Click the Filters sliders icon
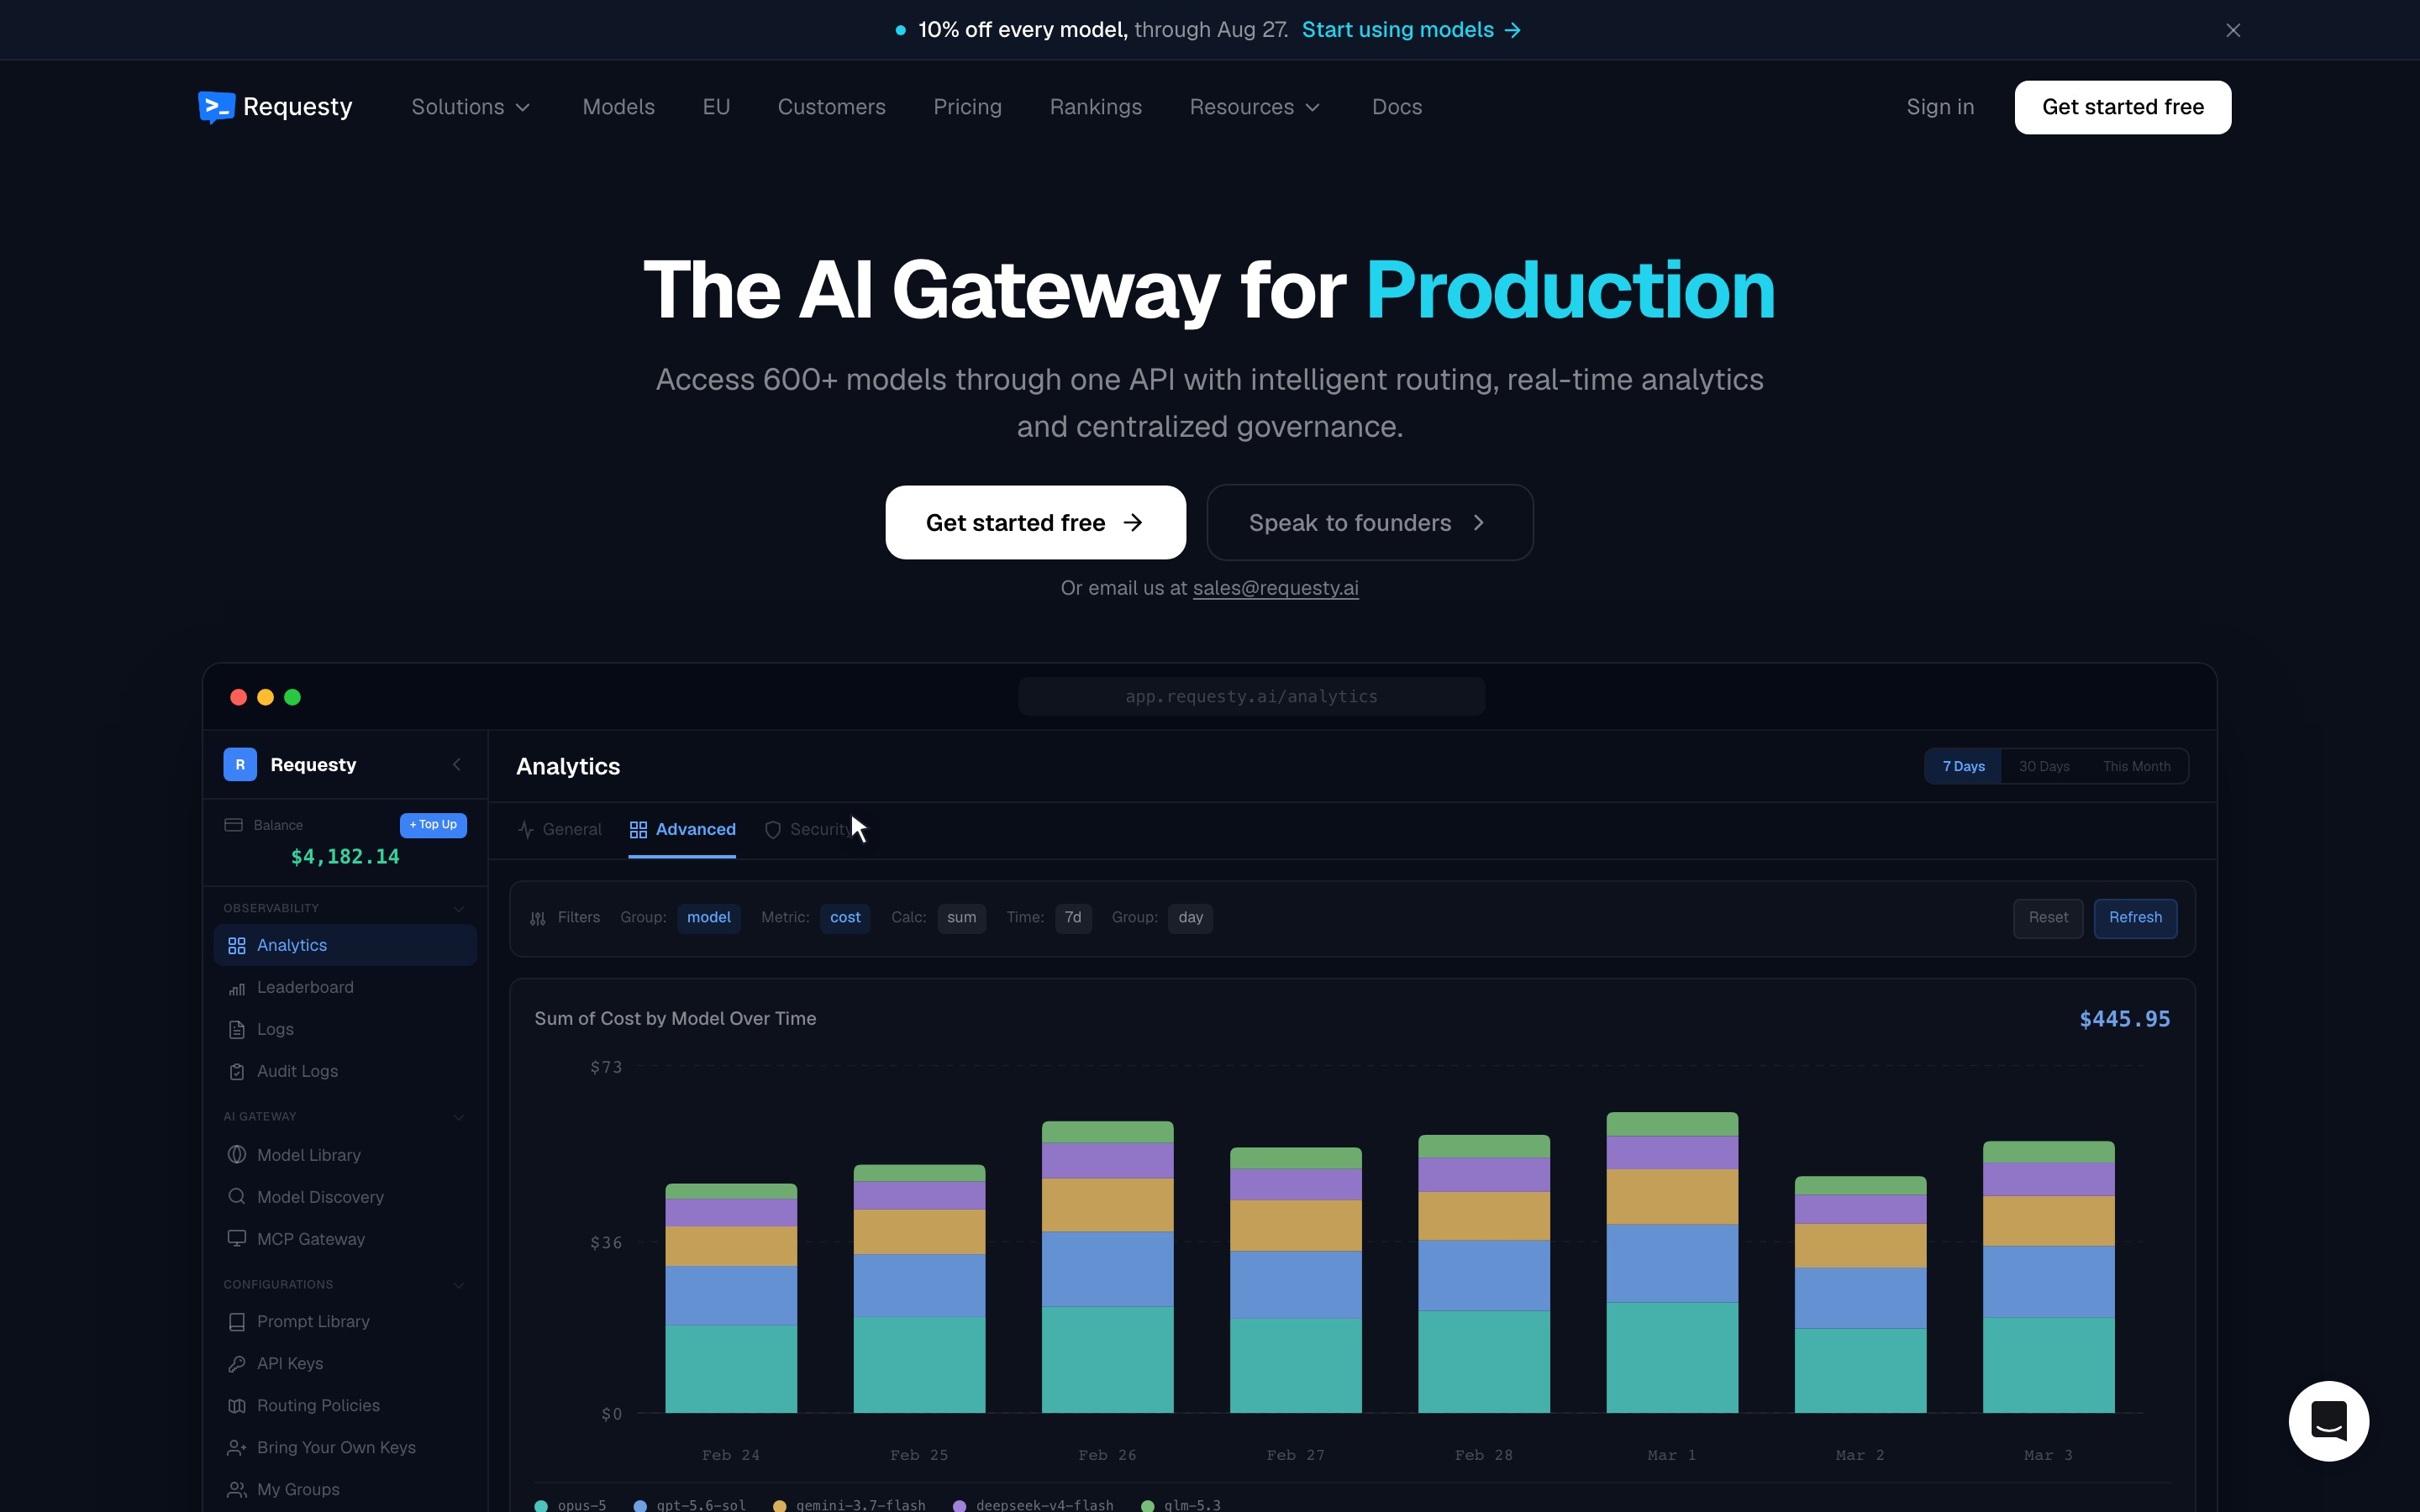 (538, 918)
